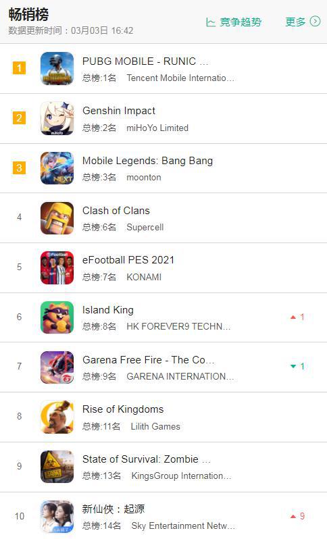The height and width of the screenshot is (539, 327).
Task: Open the Genshin Impact title link
Action: (119, 111)
